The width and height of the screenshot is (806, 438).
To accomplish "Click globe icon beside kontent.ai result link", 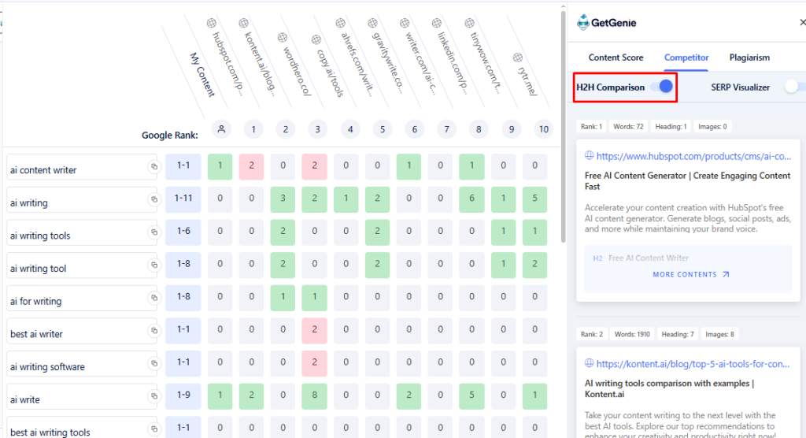I will tap(589, 364).
